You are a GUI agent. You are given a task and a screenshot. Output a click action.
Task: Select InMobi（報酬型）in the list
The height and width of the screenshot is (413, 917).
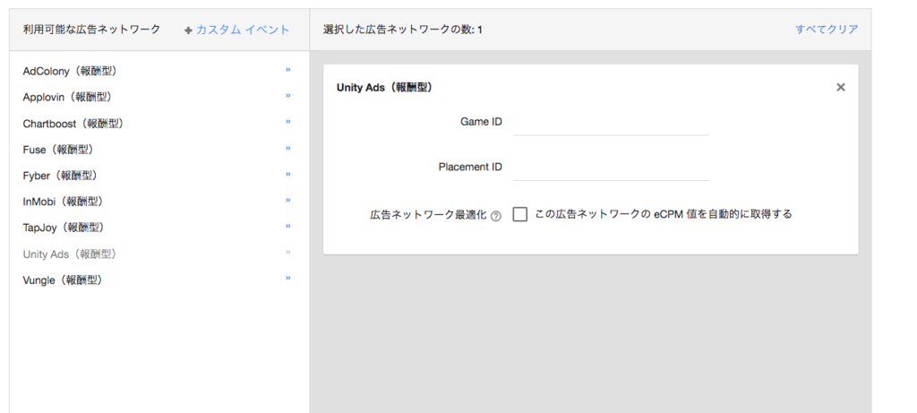pyautogui.click(x=64, y=202)
